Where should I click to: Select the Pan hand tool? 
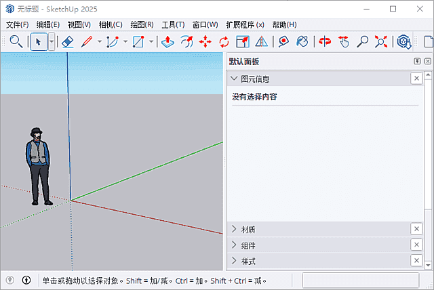pyautogui.click(x=344, y=41)
